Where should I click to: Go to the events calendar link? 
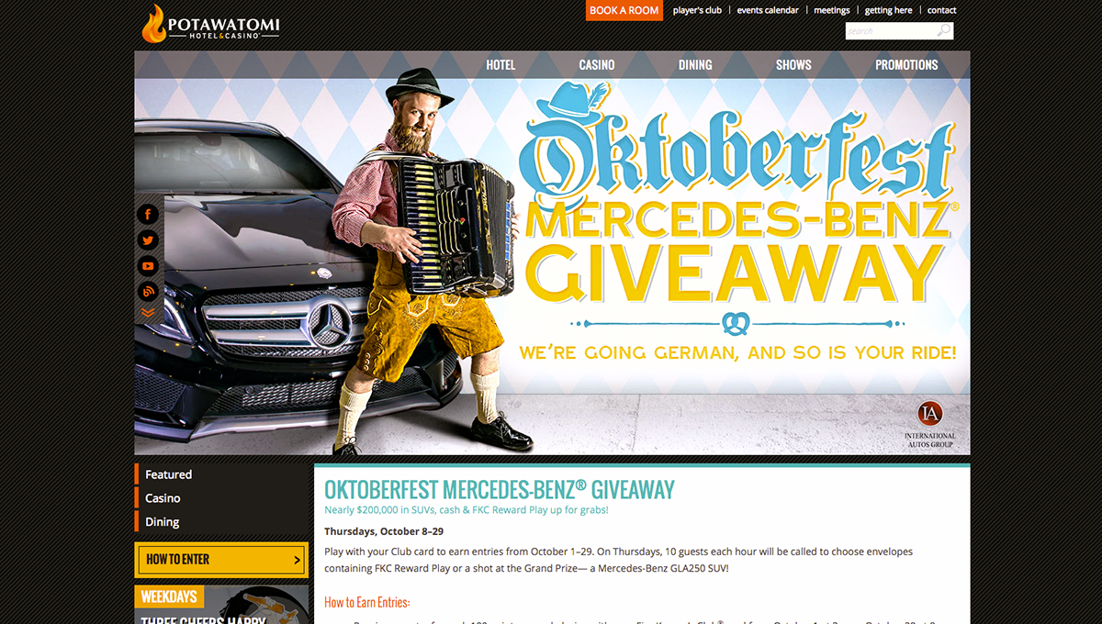tap(768, 11)
